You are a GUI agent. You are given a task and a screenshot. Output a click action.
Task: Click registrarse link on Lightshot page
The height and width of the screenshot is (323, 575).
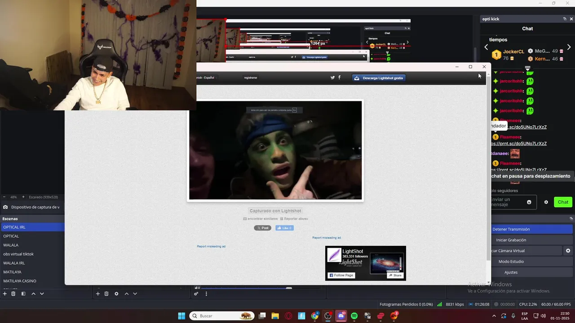coord(251,78)
